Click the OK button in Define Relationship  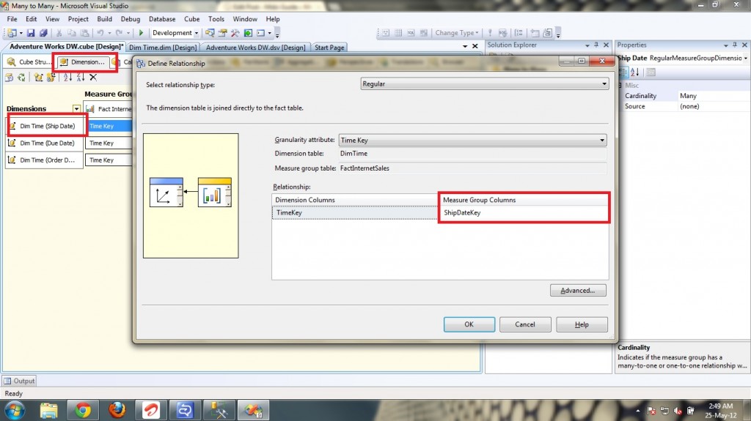click(469, 324)
